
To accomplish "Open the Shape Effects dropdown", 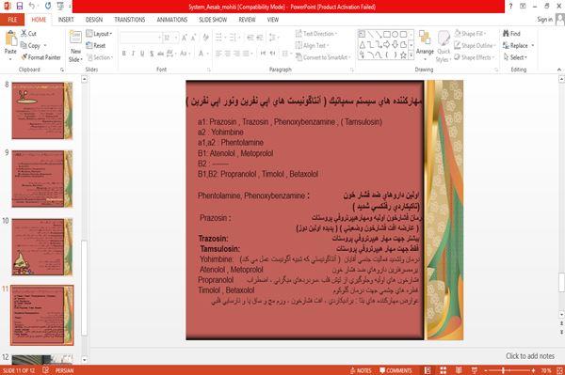I will coord(475,57).
